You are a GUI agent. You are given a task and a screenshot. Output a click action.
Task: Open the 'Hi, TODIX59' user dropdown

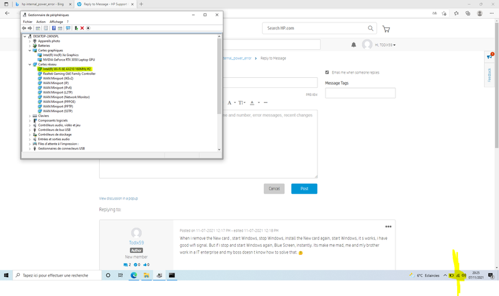pyautogui.click(x=385, y=45)
